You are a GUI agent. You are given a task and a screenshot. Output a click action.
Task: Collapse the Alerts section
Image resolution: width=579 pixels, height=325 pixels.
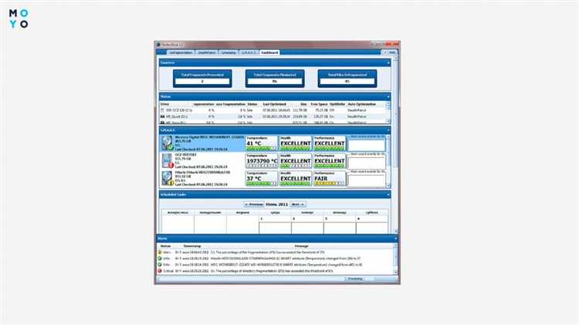[395, 239]
